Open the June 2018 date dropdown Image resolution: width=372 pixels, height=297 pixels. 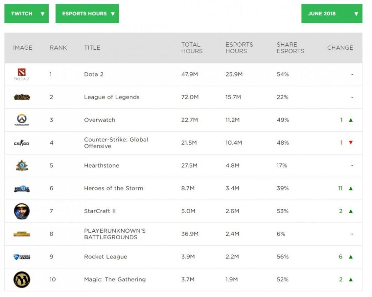tap(332, 14)
